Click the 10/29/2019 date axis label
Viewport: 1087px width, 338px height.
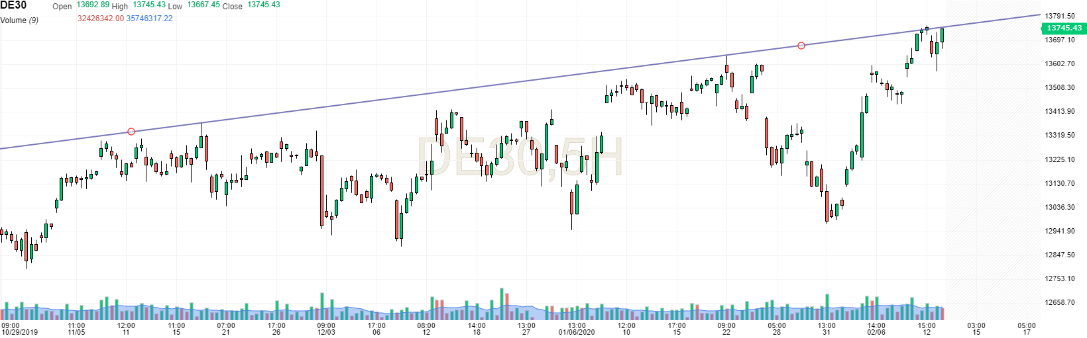(20, 332)
